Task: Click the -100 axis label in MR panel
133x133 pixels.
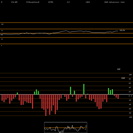Action: click(130, 117)
